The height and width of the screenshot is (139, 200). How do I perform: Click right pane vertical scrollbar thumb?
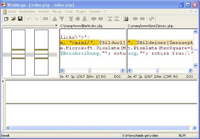tap(196, 50)
